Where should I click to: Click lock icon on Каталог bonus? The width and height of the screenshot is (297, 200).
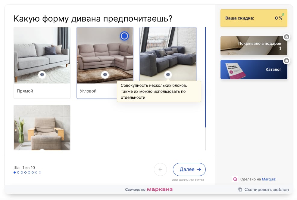[286, 61]
